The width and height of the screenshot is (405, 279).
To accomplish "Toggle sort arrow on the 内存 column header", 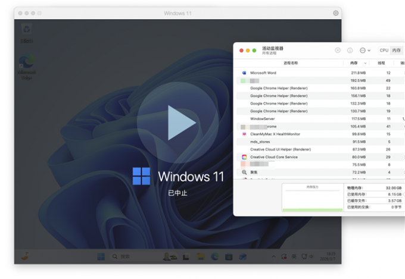I will pyautogui.click(x=365, y=63).
